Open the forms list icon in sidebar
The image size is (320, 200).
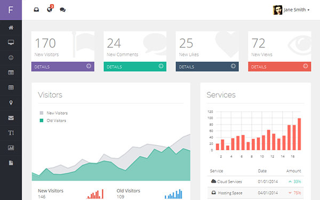pos(11,73)
